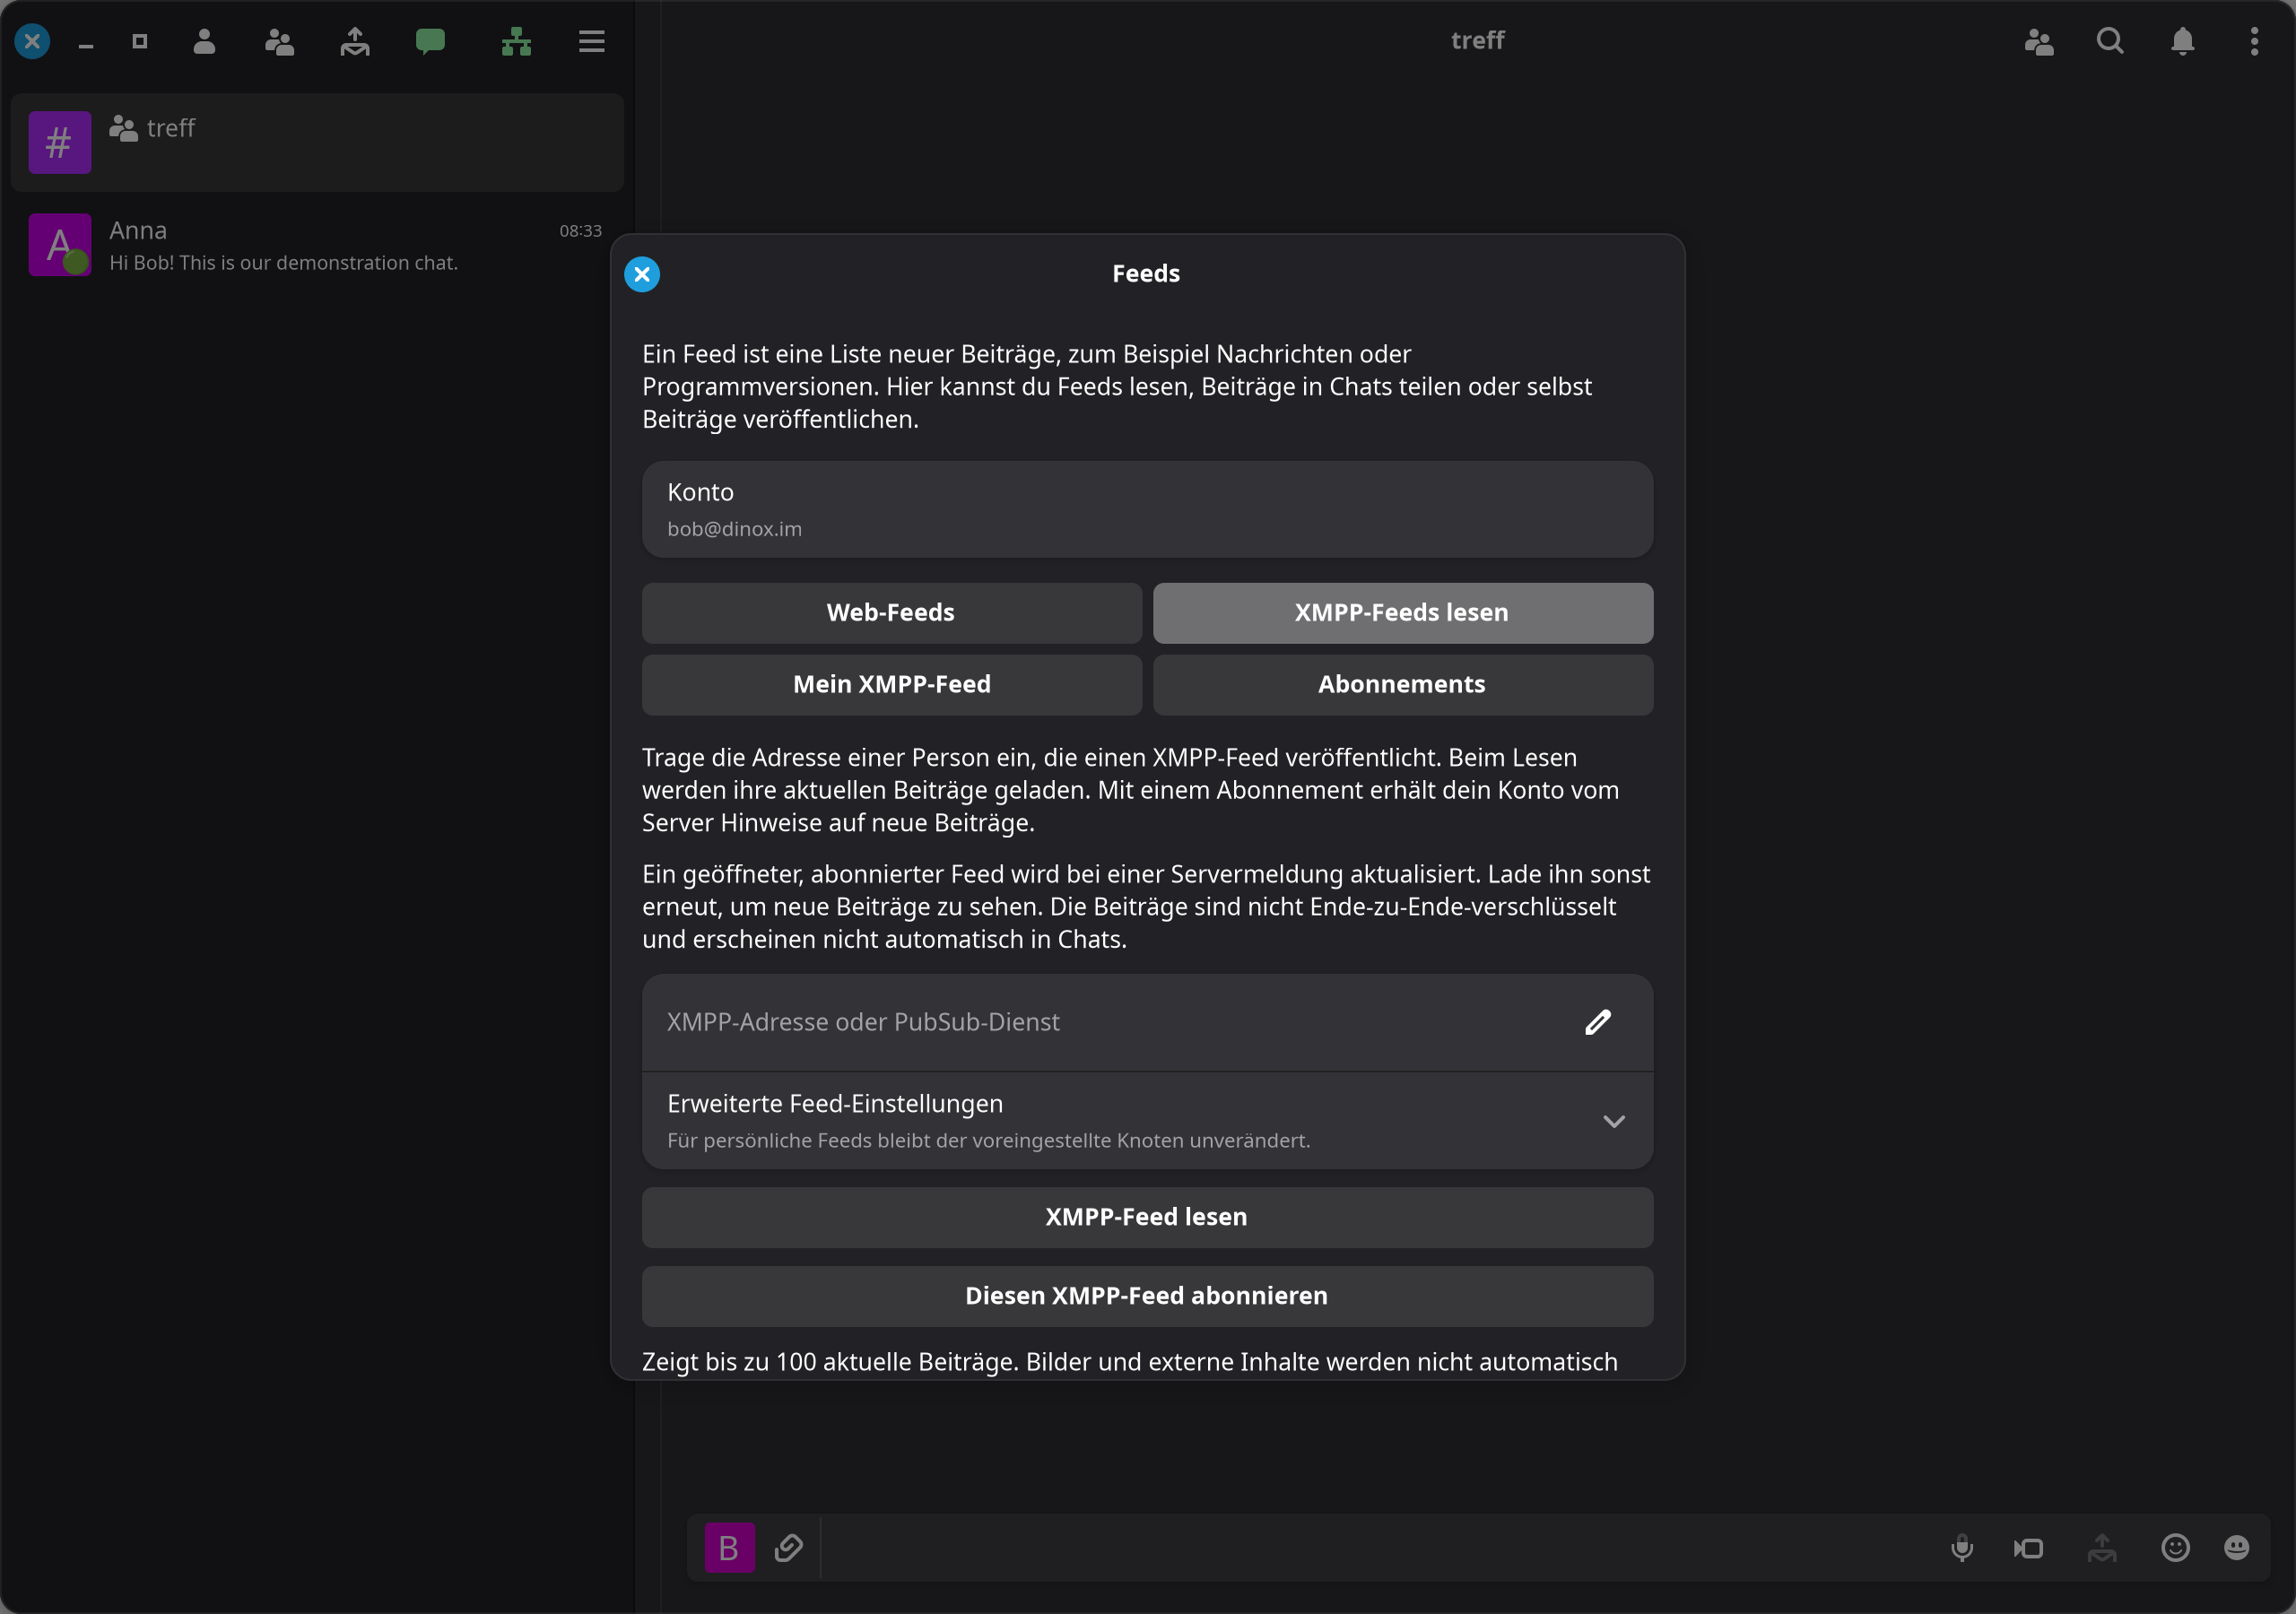This screenshot has width=2296, height=1614.
Task: Select the Konto bob@dinox.im row
Action: pos(1147,509)
